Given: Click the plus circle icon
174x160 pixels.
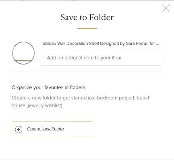Looking at the screenshot, I should tap(19, 130).
